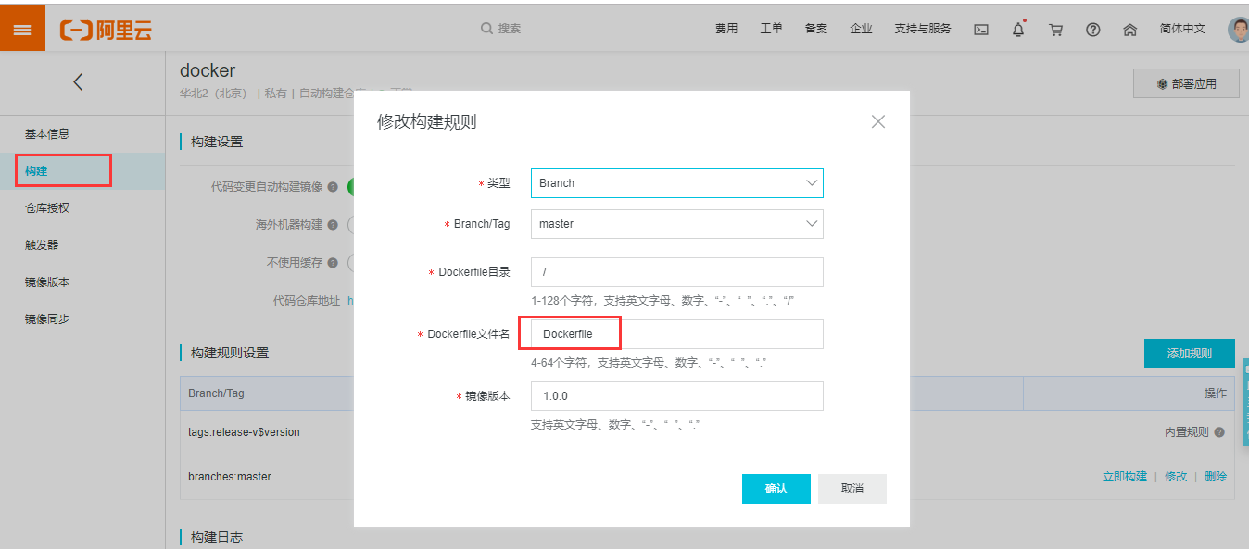Check notifications via the bell icon

tap(1017, 29)
